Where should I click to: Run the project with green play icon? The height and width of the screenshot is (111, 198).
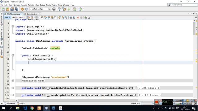[69, 9]
